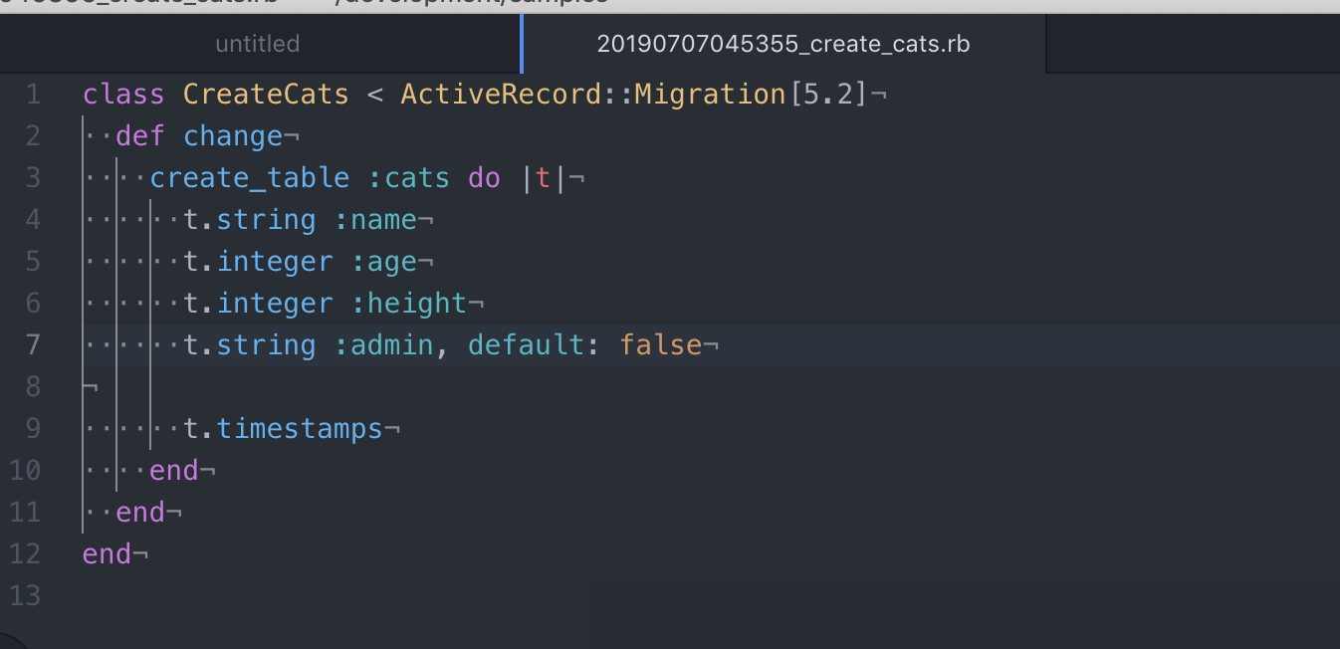Select the 20190707045355_create_cats.rb tab
The height and width of the screenshot is (649, 1340).
[782, 44]
